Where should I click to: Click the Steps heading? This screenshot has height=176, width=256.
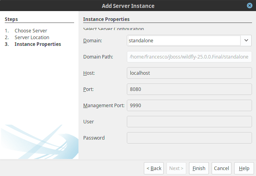[x=11, y=19]
